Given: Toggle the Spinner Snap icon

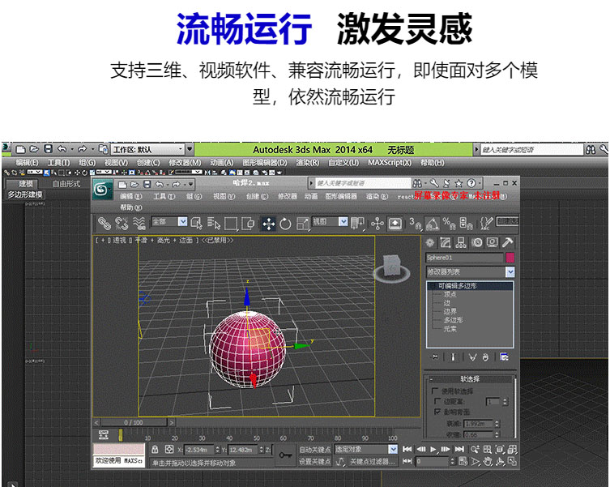Looking at the screenshot, I should [x=466, y=224].
